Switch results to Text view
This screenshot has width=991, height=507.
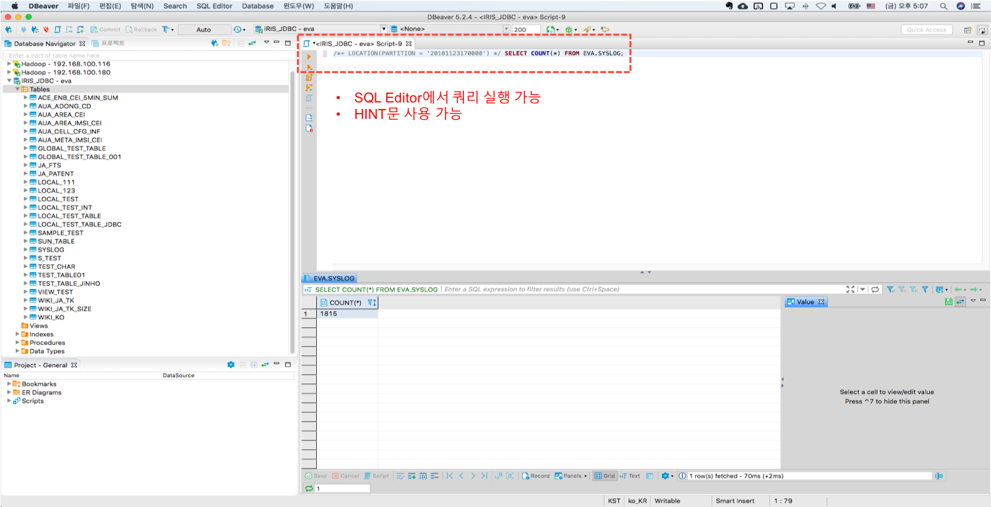click(x=630, y=476)
